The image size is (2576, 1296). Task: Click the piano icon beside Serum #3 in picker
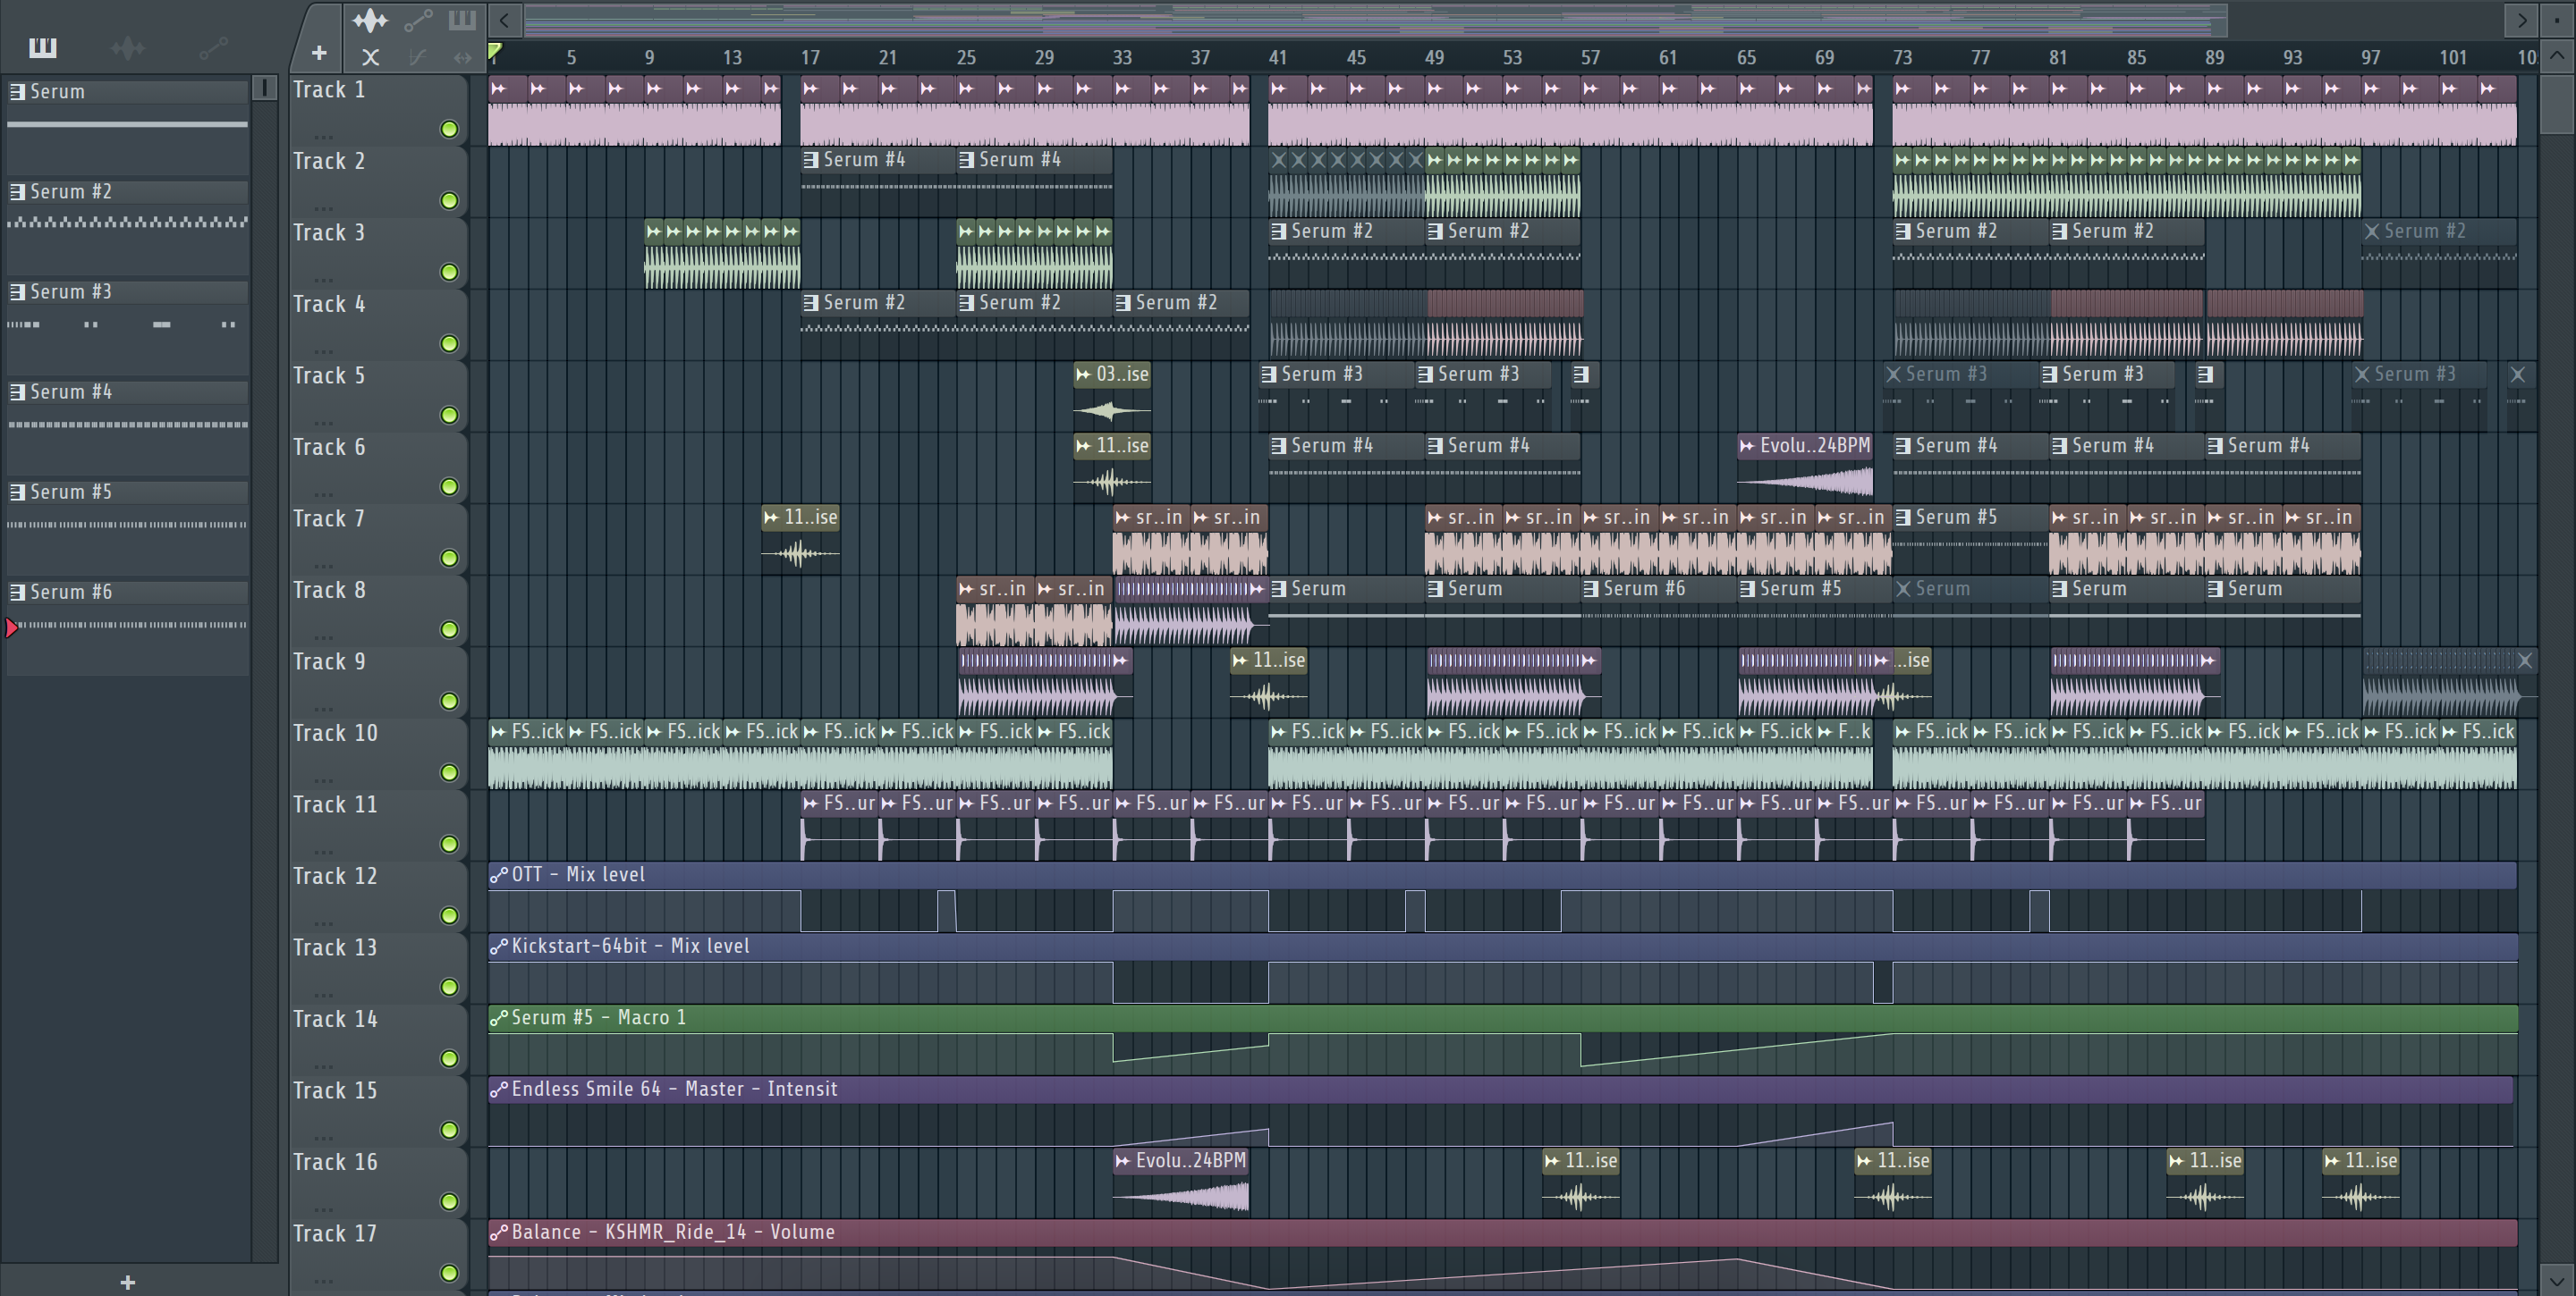17,291
